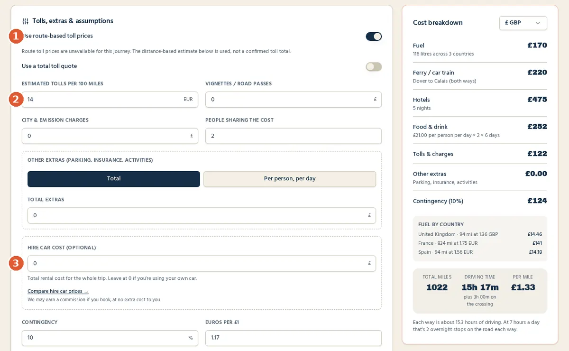Click the EUR unit in the tolls field

pos(188,100)
